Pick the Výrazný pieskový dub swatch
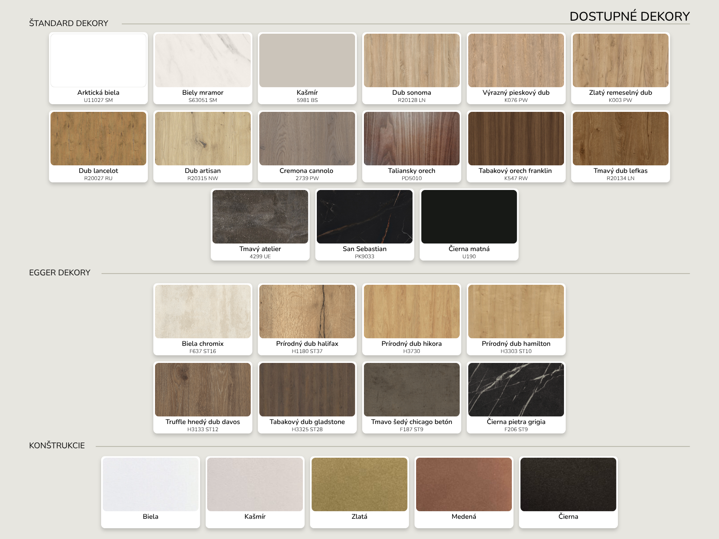 point(516,68)
